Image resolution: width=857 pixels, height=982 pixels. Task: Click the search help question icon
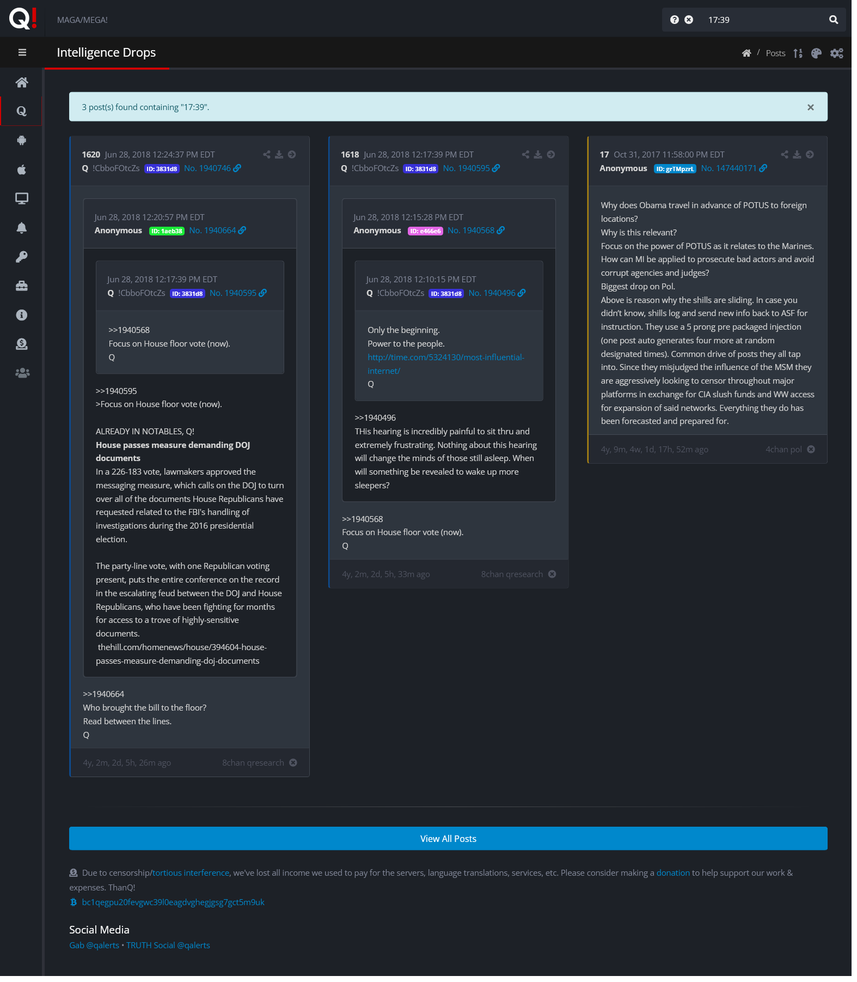click(x=675, y=20)
